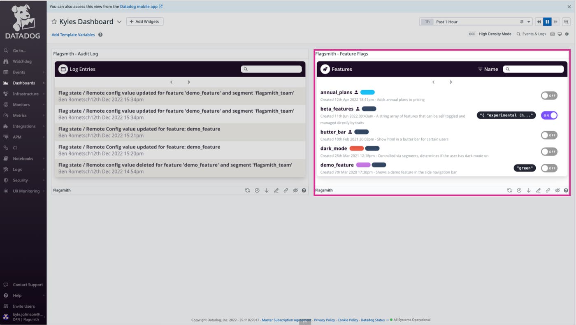Switch the High Density Mode toggle on
Screen dimensions: 576x325
472,34
